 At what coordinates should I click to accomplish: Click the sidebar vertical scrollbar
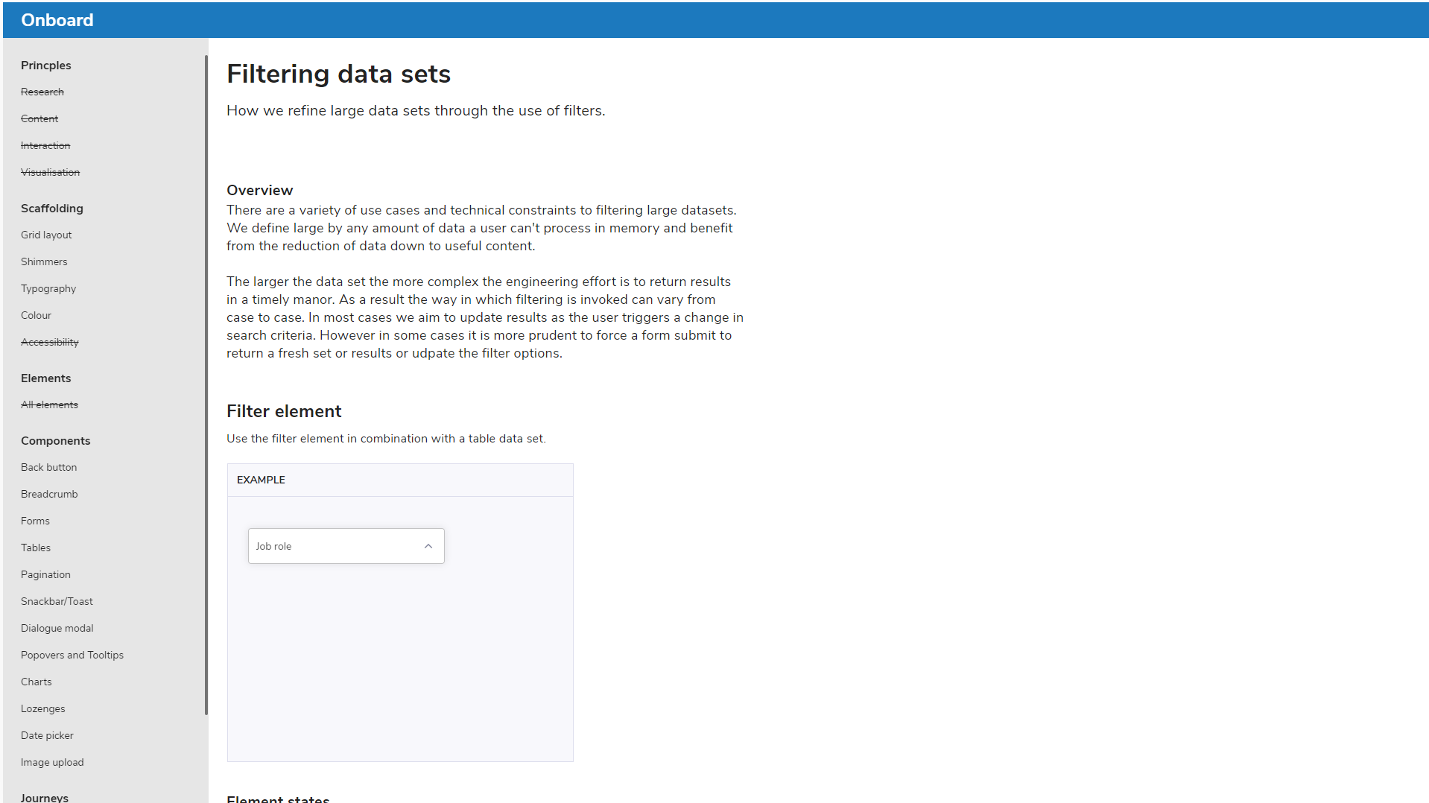pyautogui.click(x=206, y=384)
